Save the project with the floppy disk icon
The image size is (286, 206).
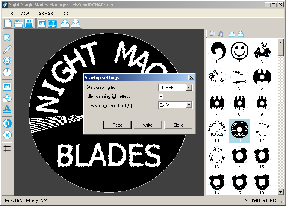(x=29, y=24)
